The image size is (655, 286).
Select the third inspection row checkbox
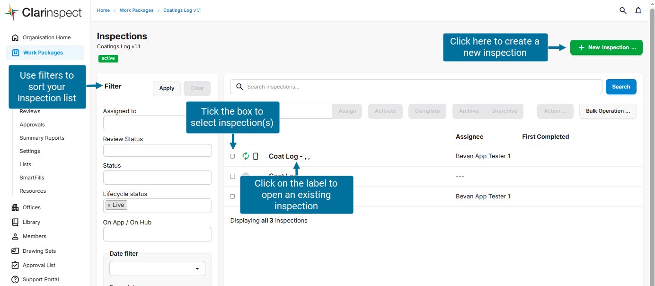[x=232, y=197]
